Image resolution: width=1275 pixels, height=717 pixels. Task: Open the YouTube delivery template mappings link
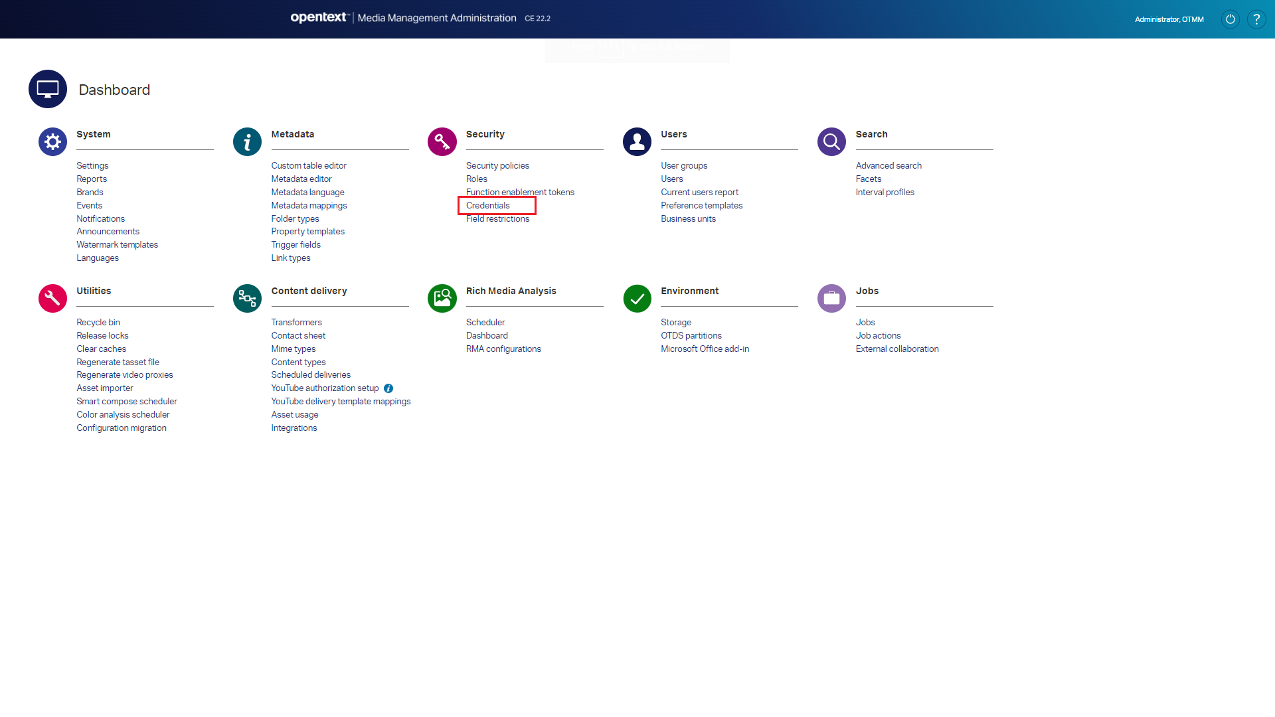pyautogui.click(x=341, y=401)
